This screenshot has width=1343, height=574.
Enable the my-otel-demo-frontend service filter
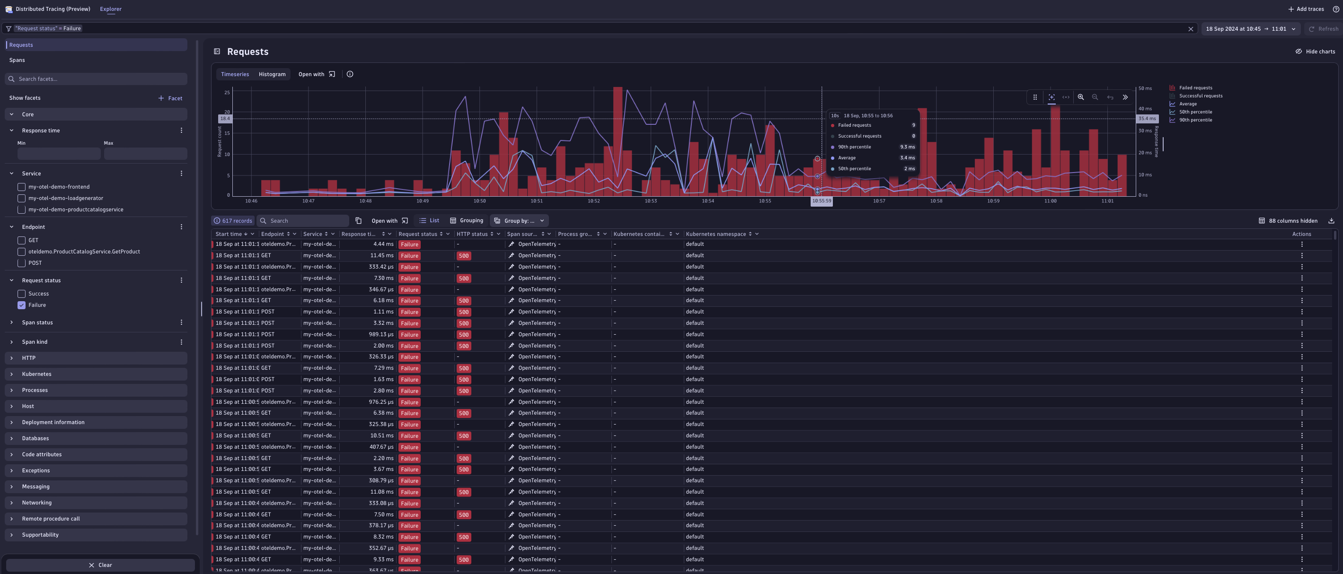coord(21,186)
